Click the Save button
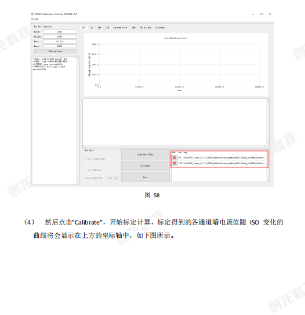The width and height of the screenshot is (305, 315). (x=146, y=177)
